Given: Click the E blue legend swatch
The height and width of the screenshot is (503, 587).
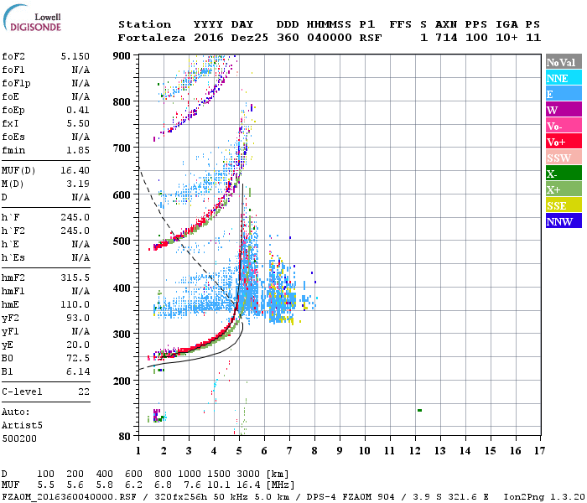Looking at the screenshot, I should (x=564, y=94).
